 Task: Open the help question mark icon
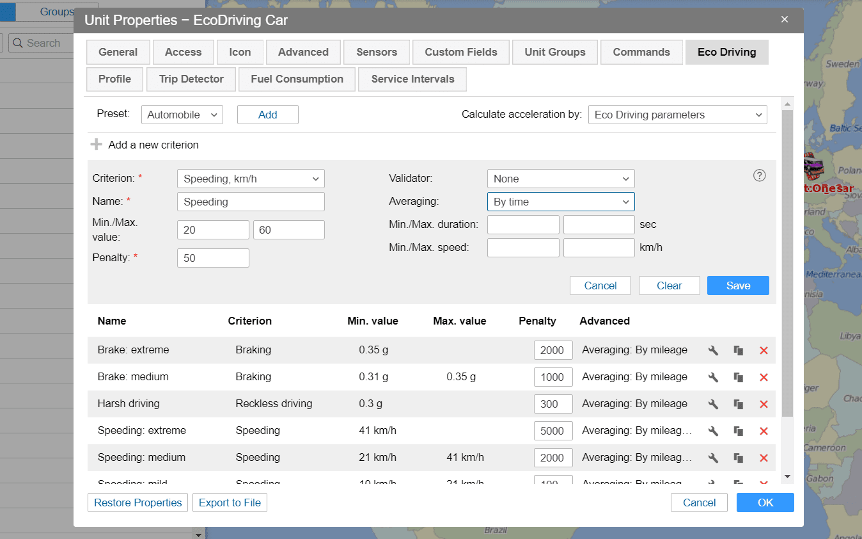coord(759,175)
